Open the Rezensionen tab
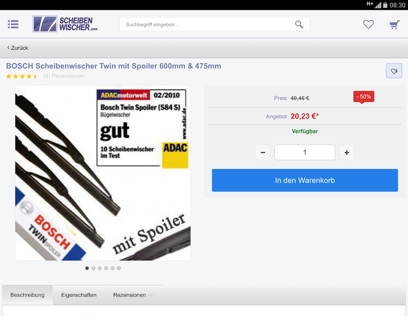 click(x=133, y=295)
